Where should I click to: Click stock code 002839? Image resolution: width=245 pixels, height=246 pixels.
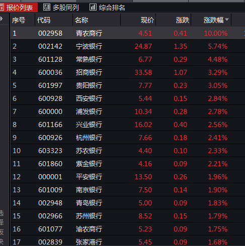tap(50, 242)
